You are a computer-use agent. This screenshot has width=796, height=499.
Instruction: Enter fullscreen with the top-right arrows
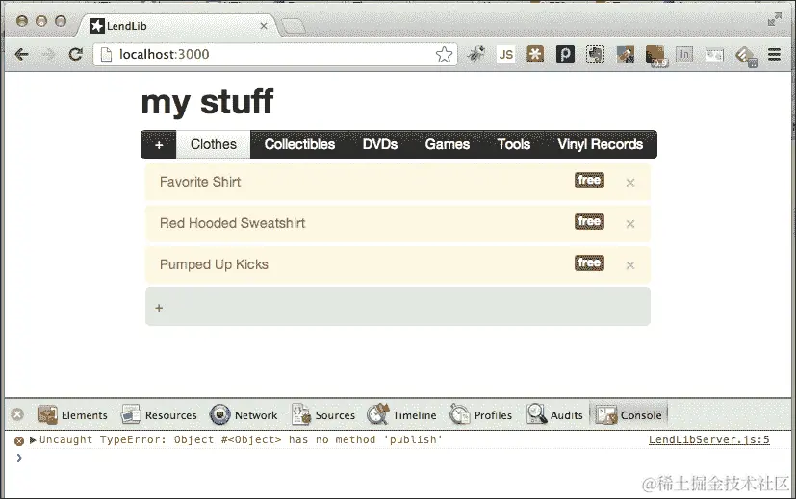click(774, 20)
